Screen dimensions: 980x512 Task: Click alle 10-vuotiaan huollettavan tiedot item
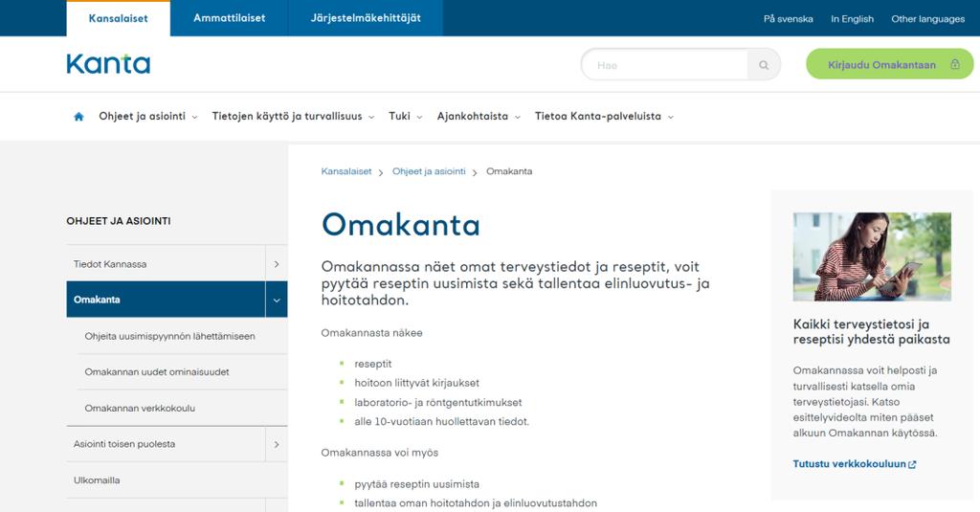pos(442,421)
